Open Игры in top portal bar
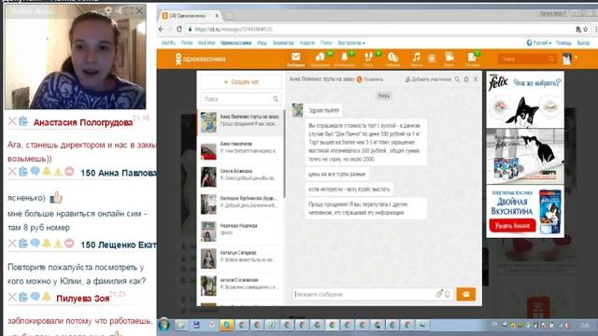This screenshot has height=336, width=598. (262, 43)
